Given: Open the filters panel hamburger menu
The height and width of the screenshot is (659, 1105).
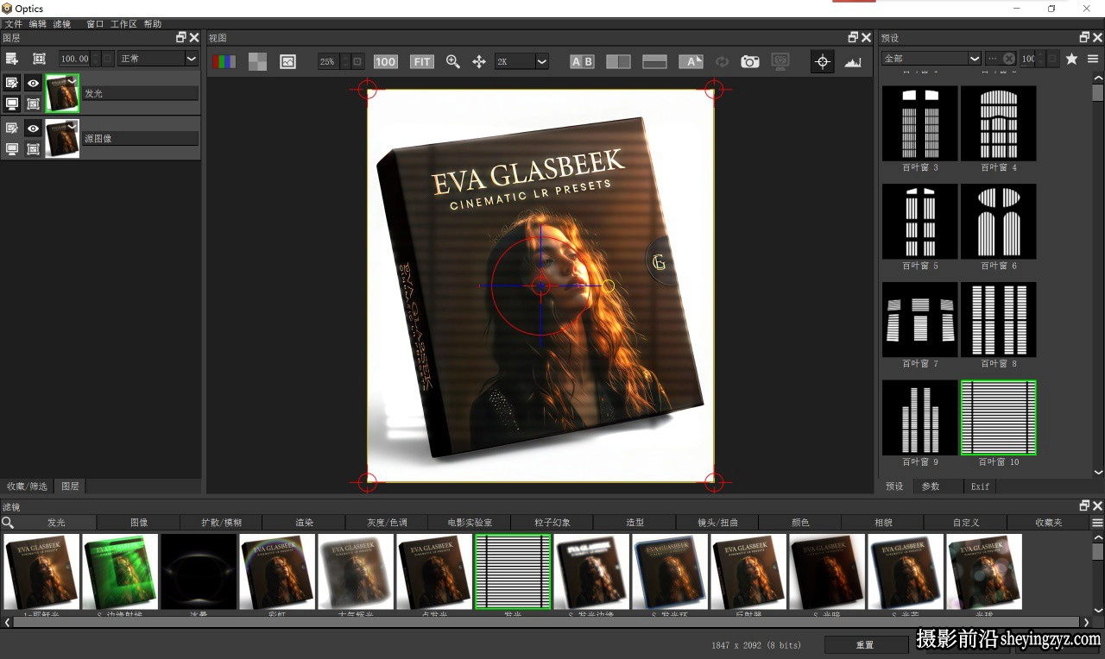Looking at the screenshot, I should coord(1097,523).
